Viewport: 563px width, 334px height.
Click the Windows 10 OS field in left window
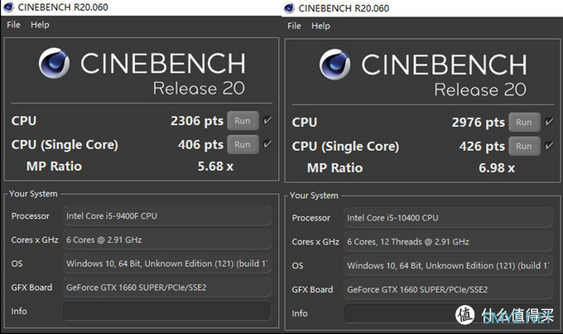tap(167, 264)
